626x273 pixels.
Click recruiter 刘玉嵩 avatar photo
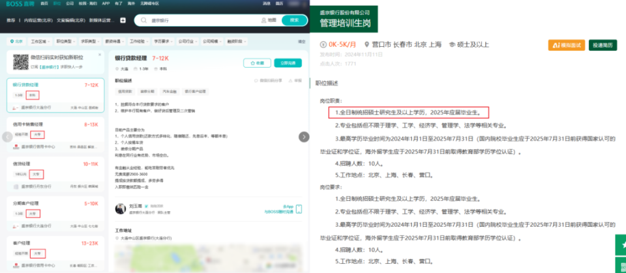coord(121,209)
